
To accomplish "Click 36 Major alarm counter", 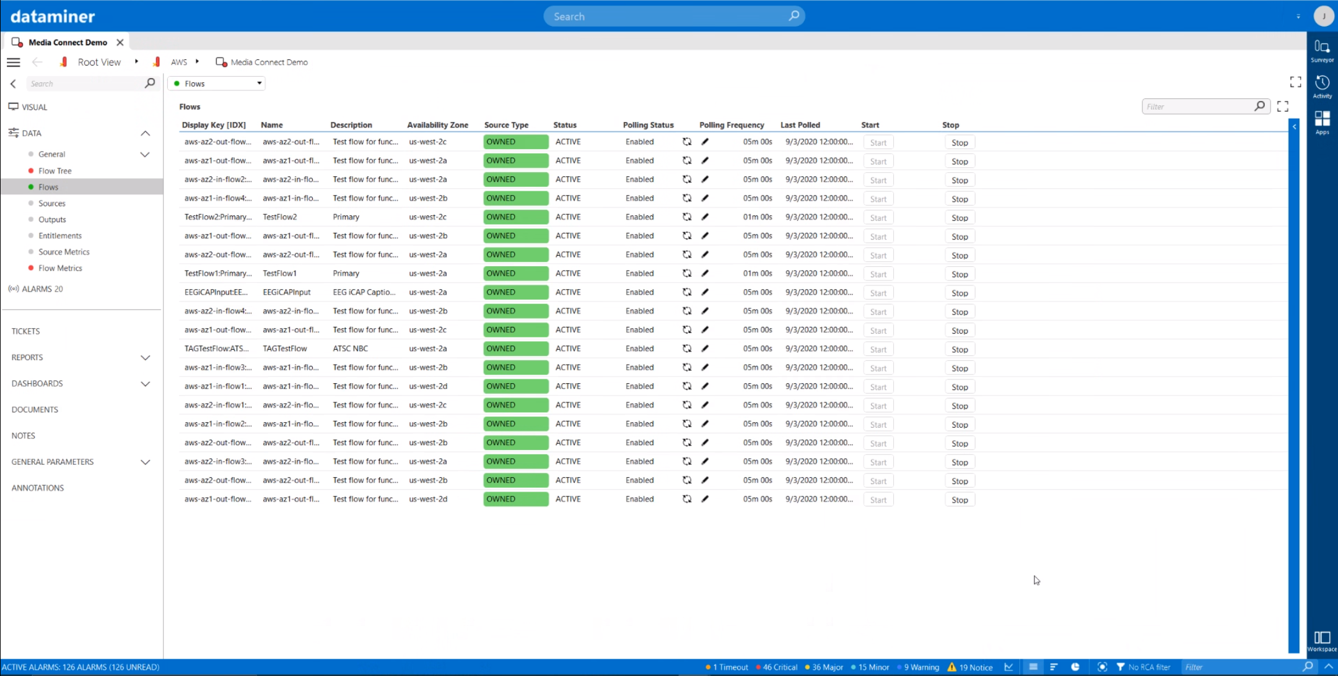I will pos(824,667).
